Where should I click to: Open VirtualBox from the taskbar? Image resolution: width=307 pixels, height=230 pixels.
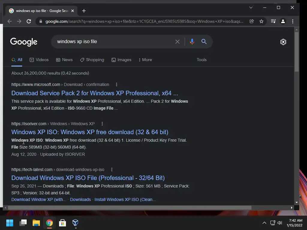pos(75,223)
